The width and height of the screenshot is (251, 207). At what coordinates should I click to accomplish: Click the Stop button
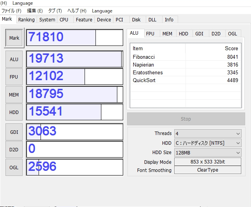(x=186, y=119)
